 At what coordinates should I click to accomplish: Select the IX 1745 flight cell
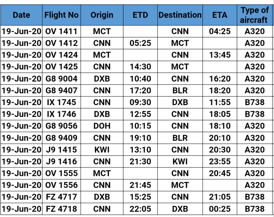tap(62, 102)
